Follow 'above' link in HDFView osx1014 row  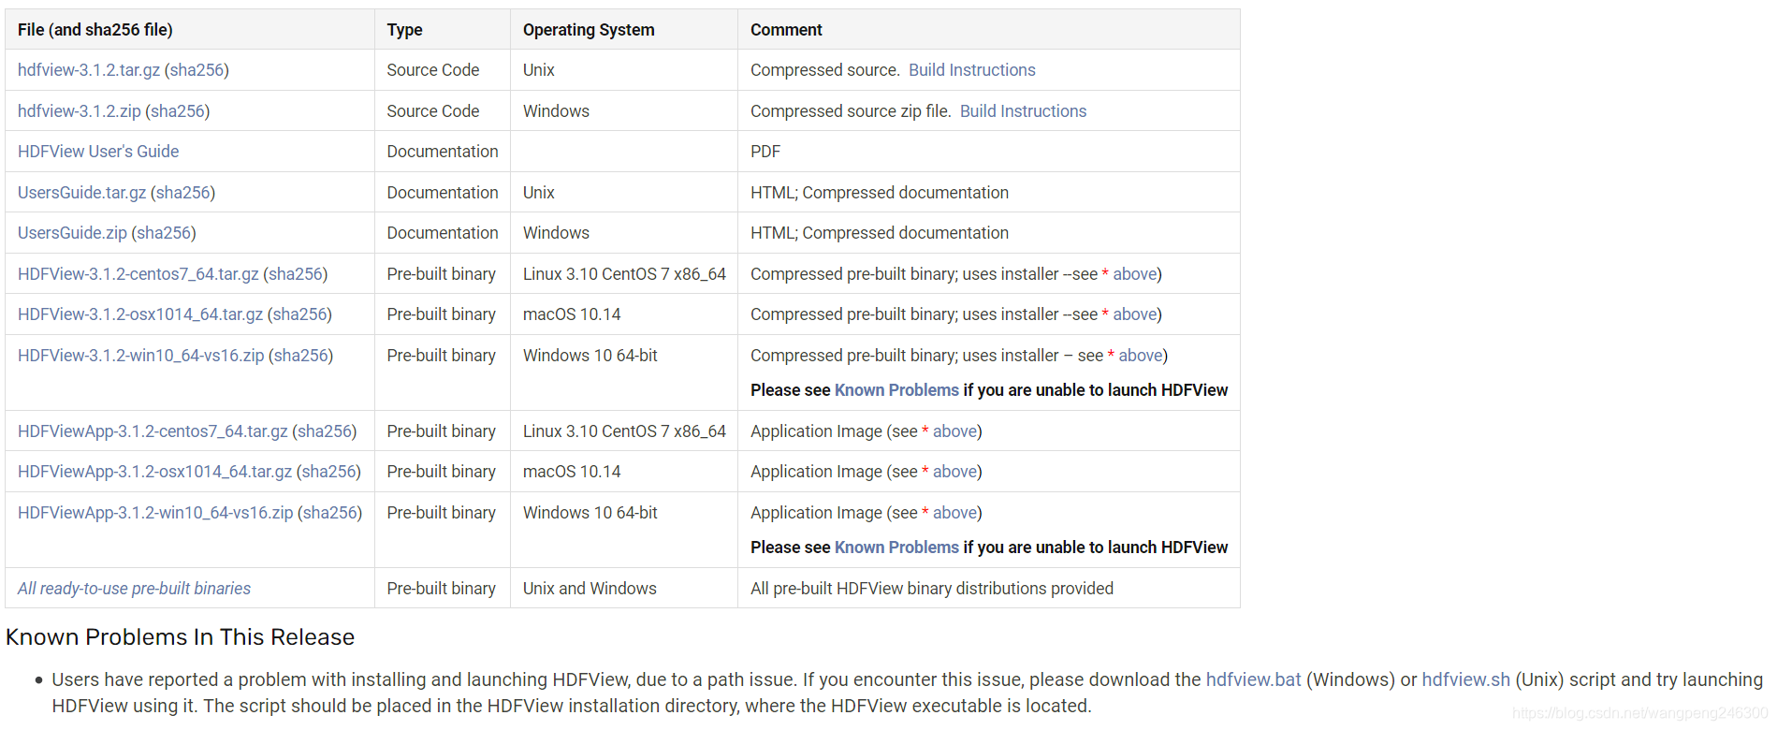pos(1135,314)
